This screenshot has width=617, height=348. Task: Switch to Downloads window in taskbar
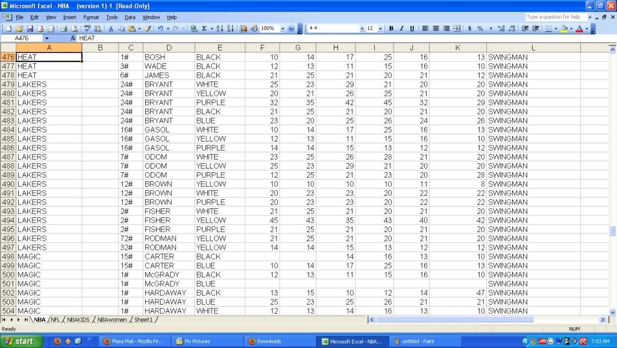point(280,341)
